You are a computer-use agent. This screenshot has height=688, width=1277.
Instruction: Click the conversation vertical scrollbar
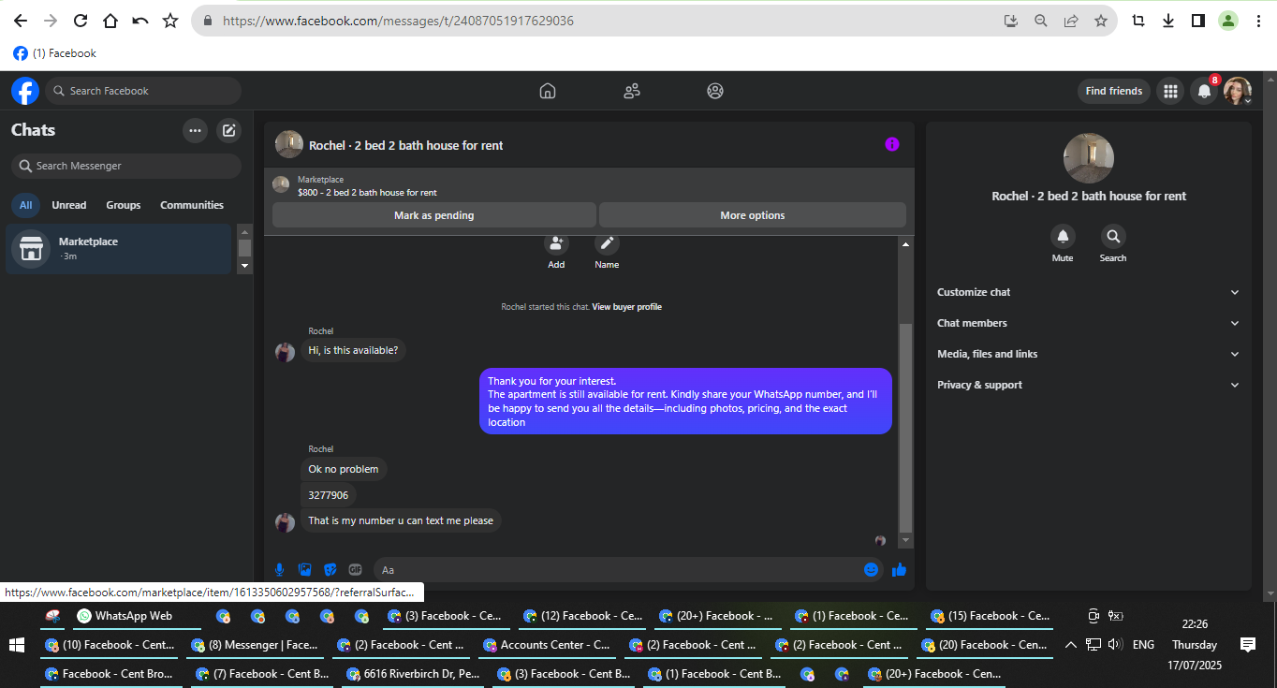[905, 428]
